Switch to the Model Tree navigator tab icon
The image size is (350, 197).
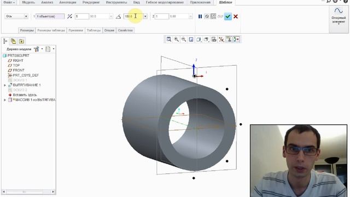tap(5, 41)
